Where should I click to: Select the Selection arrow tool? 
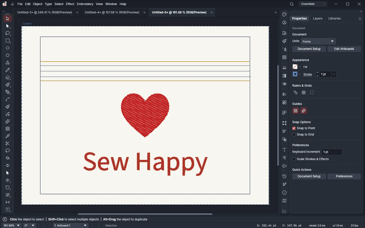tap(8, 19)
